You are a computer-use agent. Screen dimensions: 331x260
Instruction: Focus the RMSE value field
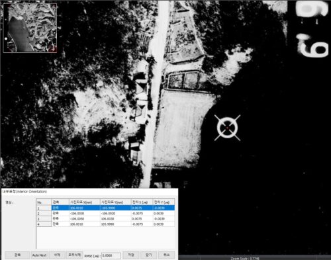pyautogui.click(x=111, y=255)
